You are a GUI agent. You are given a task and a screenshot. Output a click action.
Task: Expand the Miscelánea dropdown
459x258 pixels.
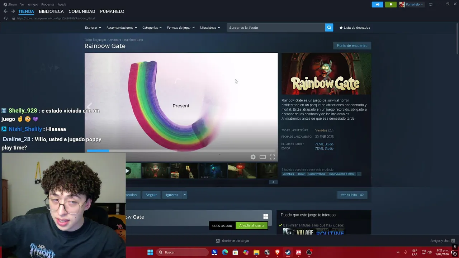point(210,28)
